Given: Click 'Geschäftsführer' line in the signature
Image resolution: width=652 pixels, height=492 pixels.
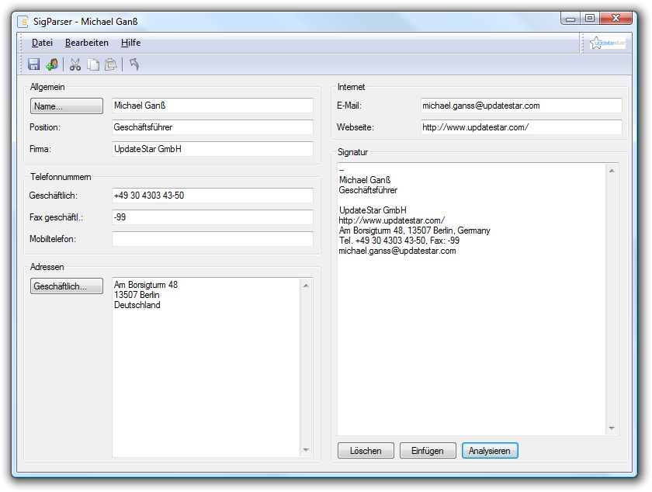Looking at the screenshot, I should pos(368,190).
